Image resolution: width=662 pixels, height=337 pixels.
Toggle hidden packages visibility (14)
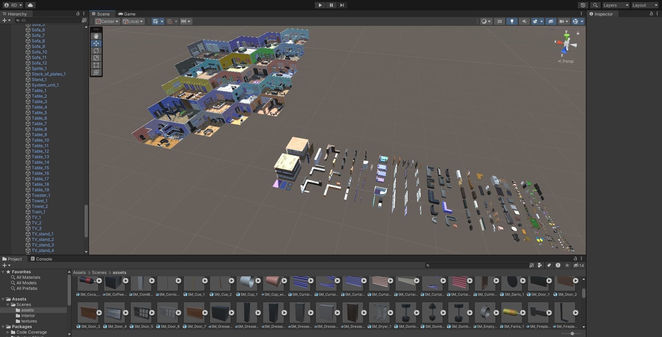point(579,265)
